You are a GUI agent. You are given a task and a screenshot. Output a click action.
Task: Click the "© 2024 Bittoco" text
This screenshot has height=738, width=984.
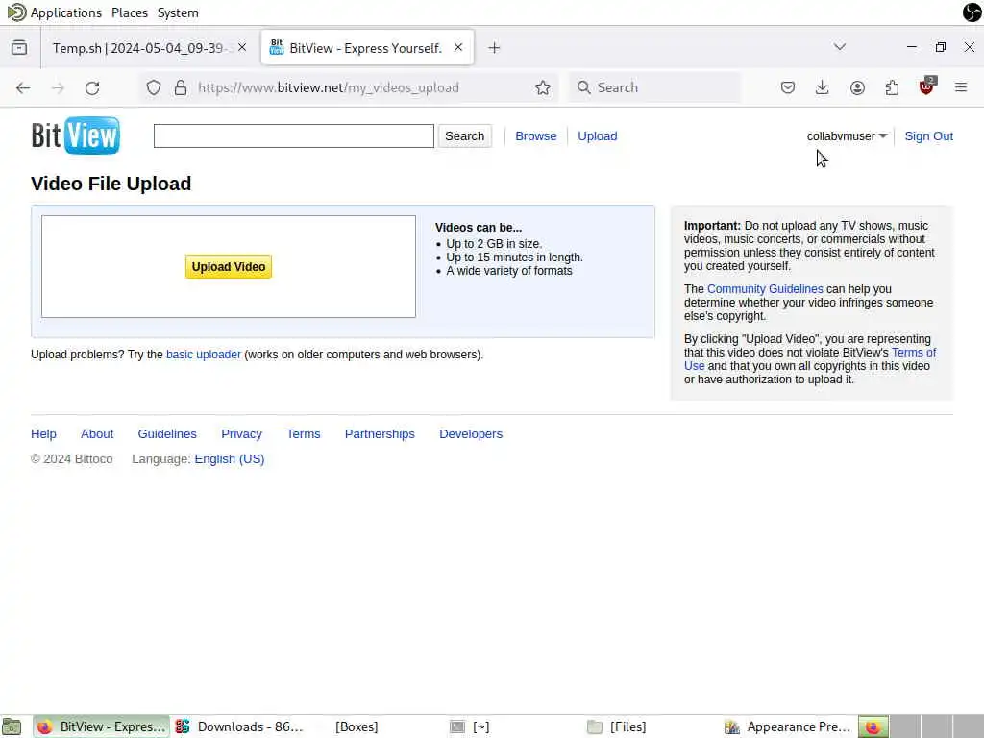click(71, 459)
